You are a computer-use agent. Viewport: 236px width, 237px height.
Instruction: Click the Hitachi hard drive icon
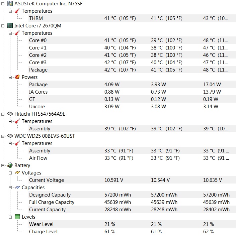click(10, 114)
